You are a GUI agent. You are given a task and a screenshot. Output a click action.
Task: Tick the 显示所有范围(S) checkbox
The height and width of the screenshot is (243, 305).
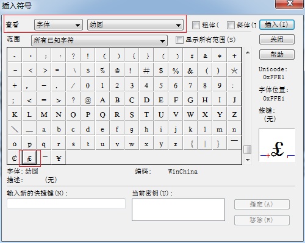click(x=179, y=40)
